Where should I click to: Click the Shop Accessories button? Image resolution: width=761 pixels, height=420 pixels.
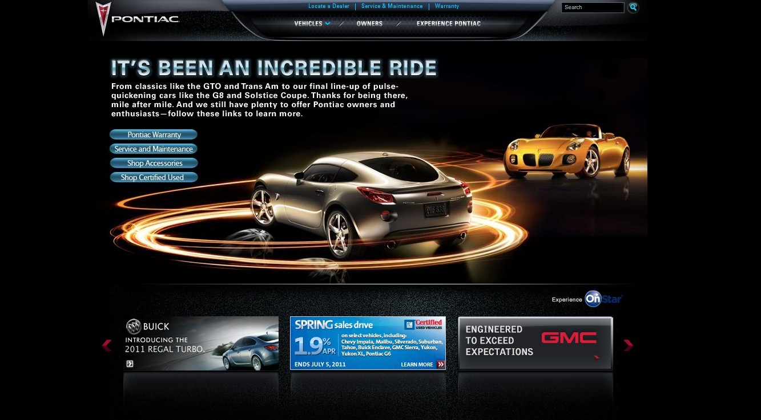154,163
